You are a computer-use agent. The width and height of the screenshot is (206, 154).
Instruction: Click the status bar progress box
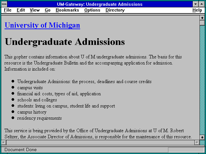pyautogui.click(x=186, y=150)
